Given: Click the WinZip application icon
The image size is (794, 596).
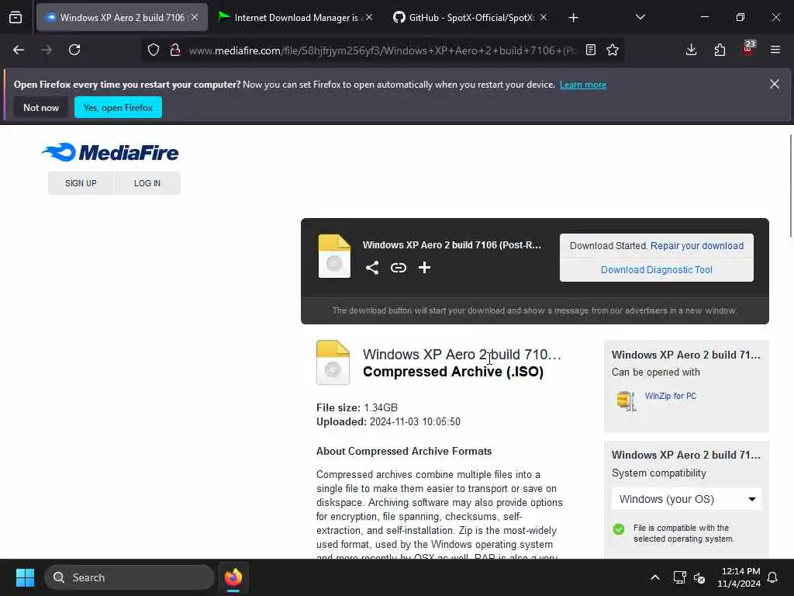Looking at the screenshot, I should pyautogui.click(x=627, y=401).
